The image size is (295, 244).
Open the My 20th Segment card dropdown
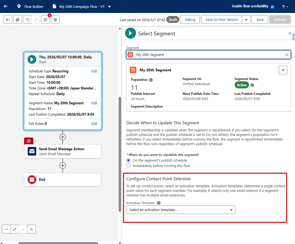click(283, 70)
